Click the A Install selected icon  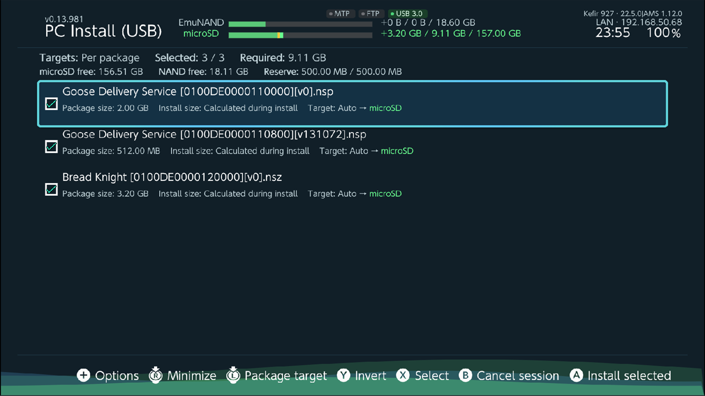[576, 376]
